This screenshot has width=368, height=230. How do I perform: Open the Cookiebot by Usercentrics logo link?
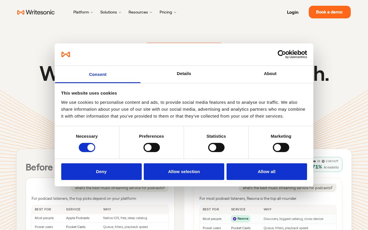pyautogui.click(x=292, y=54)
